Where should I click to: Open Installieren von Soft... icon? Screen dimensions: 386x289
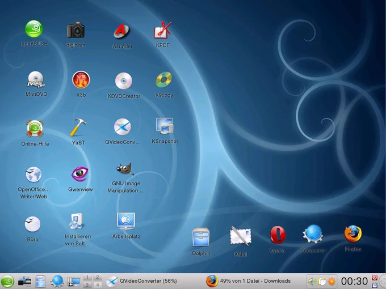(77, 221)
